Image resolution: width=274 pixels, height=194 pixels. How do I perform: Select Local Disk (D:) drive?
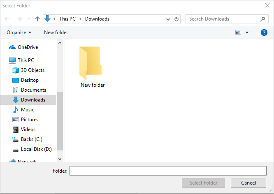click(x=36, y=149)
